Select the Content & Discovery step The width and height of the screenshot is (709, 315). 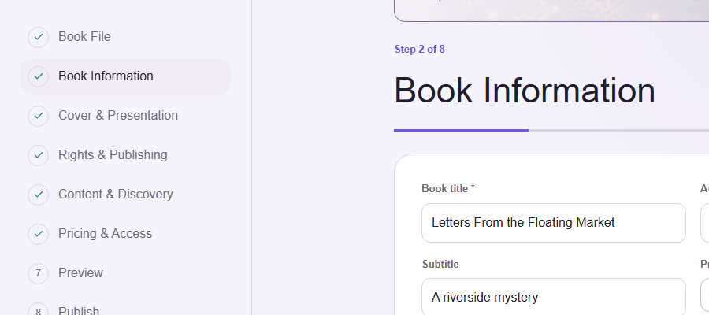tap(125, 195)
